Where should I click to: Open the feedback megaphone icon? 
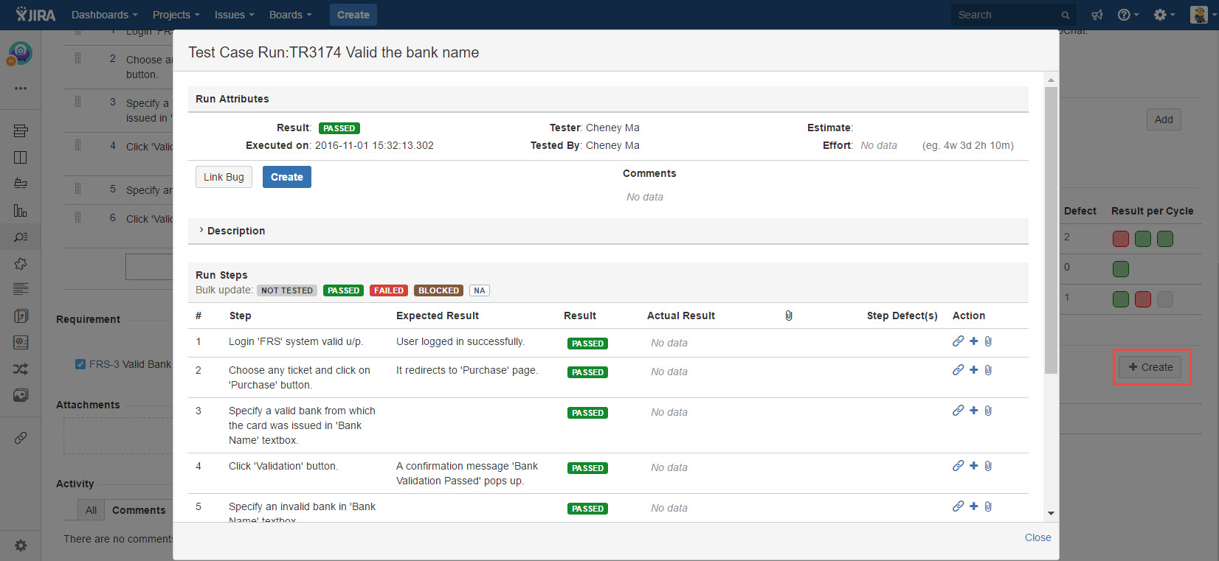tap(1097, 15)
